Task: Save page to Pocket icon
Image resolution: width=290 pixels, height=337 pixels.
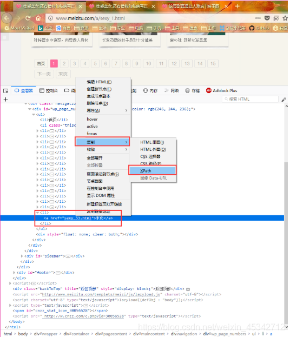Action: tap(267, 18)
